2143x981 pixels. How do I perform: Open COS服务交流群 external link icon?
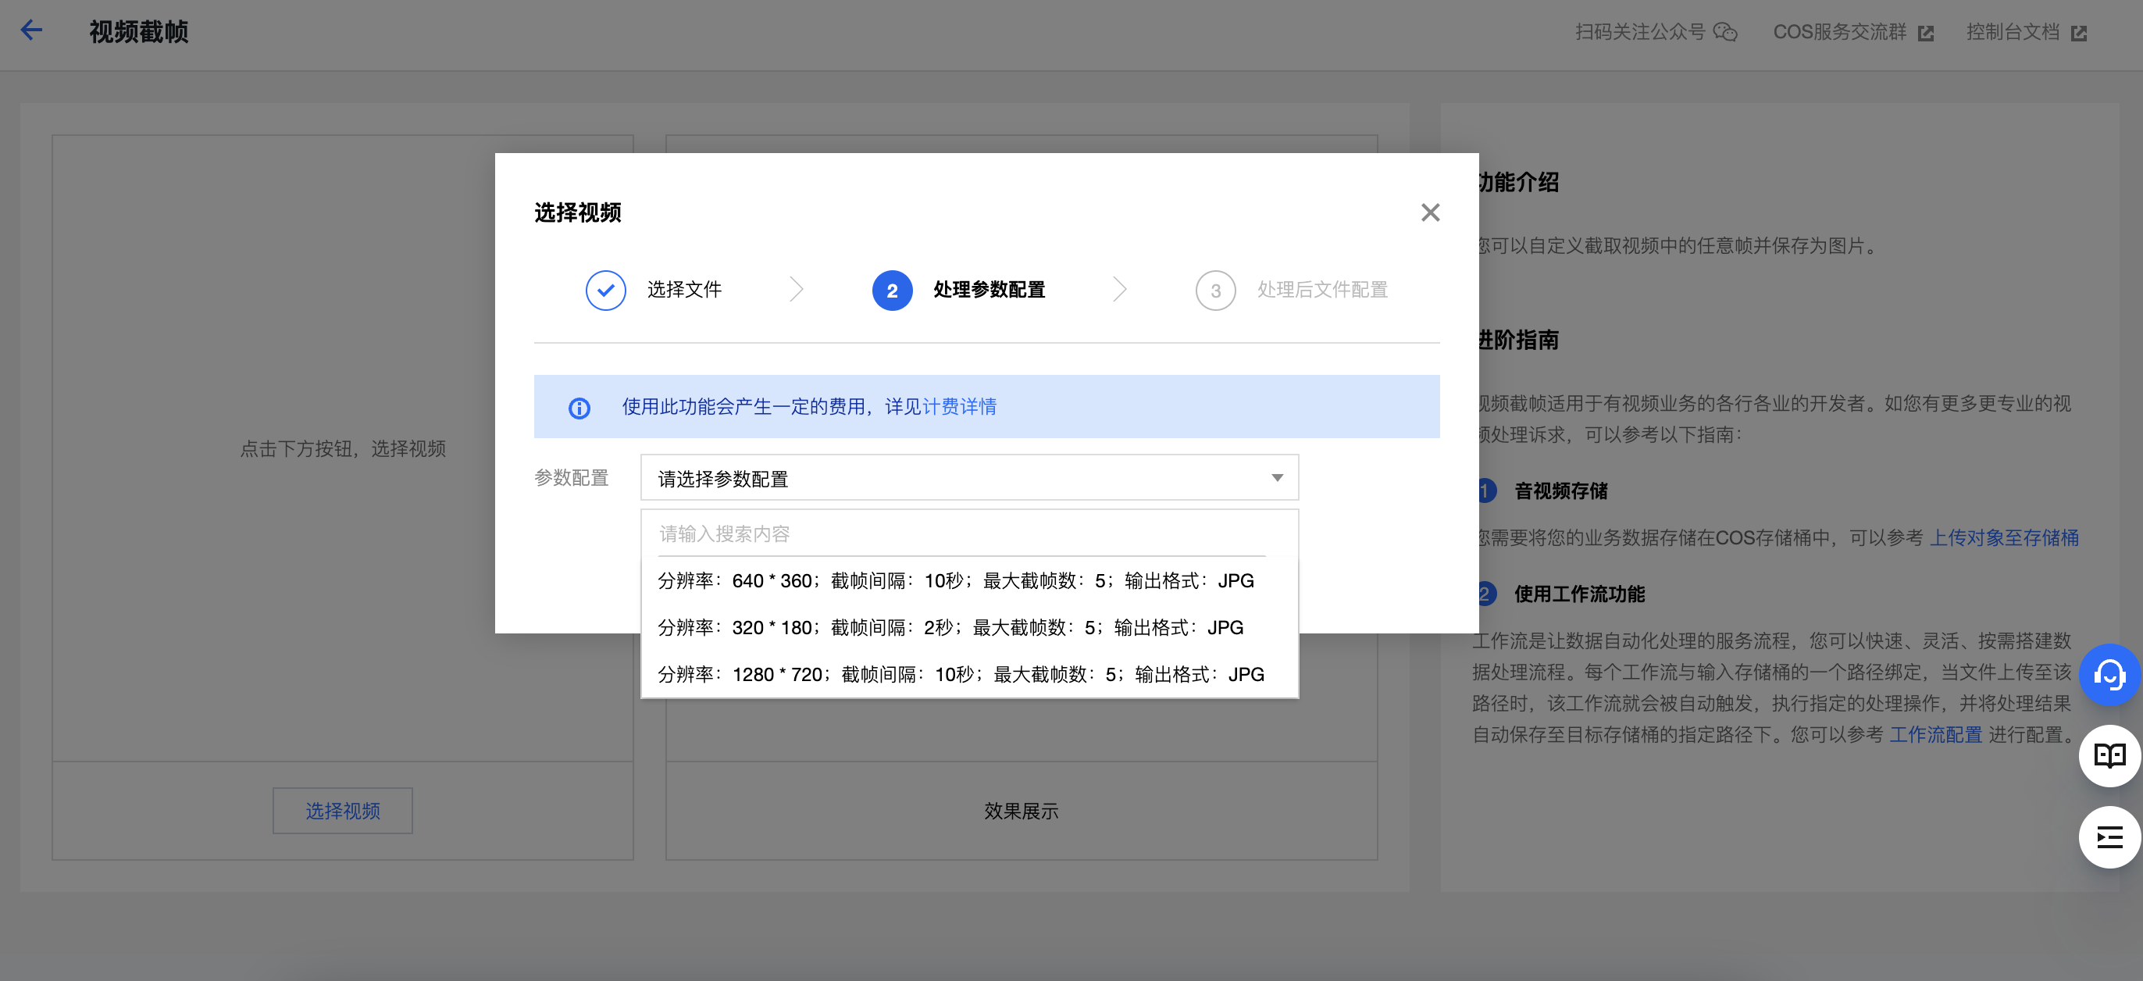[x=1926, y=34]
